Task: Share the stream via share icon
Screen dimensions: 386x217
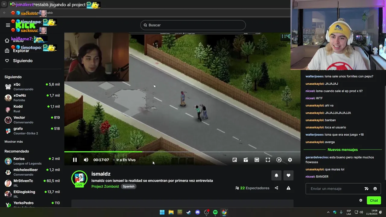Action: point(276,188)
